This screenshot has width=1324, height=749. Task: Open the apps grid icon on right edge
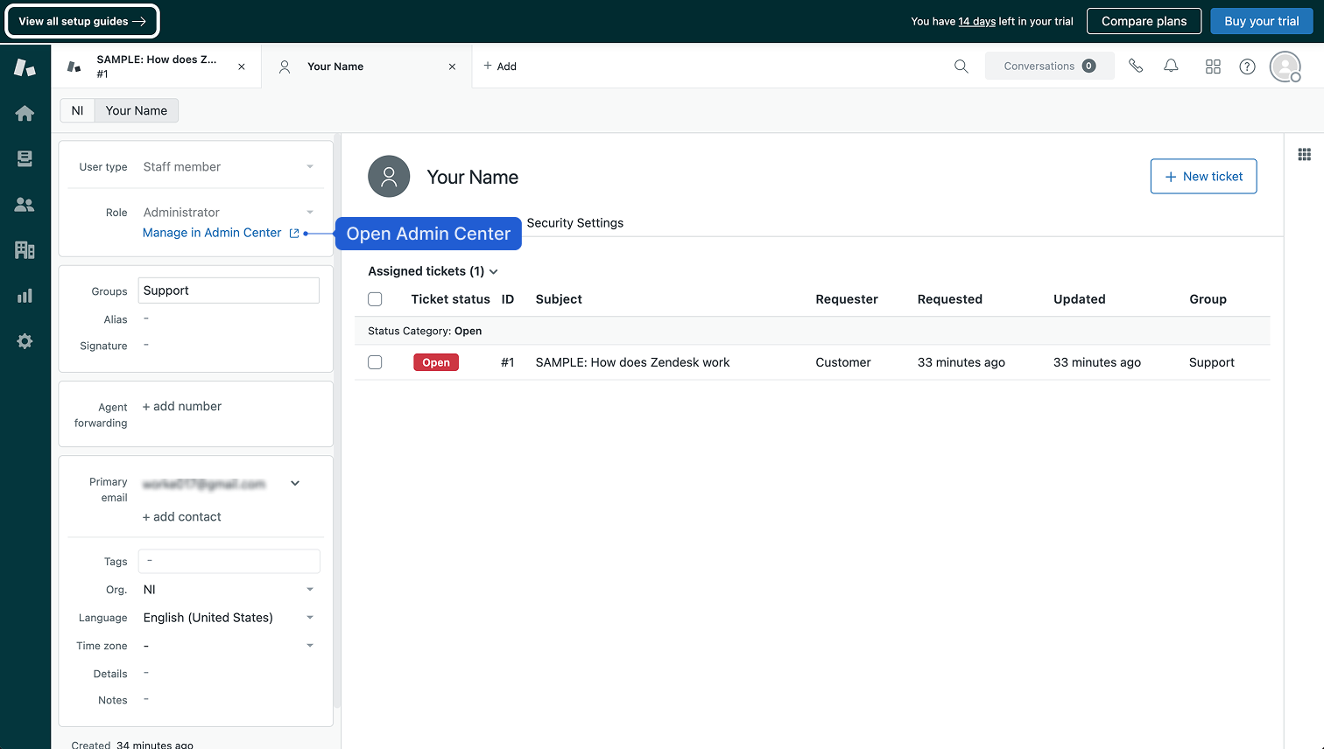coord(1304,155)
